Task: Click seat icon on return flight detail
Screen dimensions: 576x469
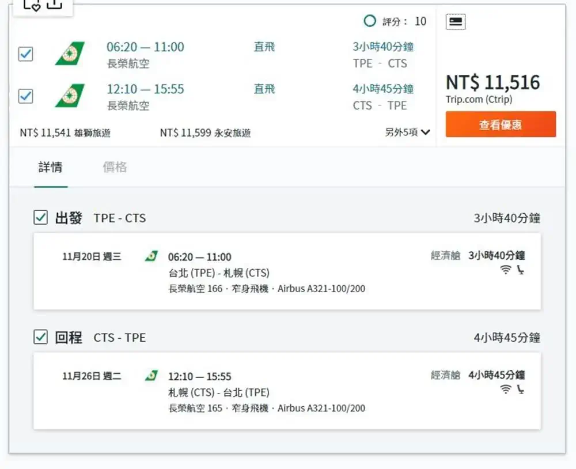Action: 521,389
